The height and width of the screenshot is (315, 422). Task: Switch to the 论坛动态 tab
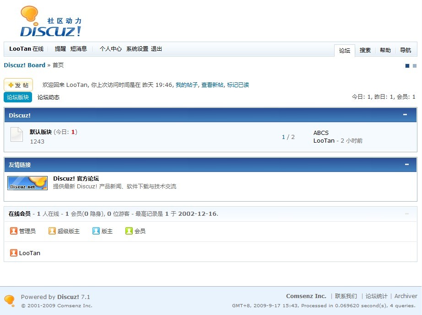[49, 97]
